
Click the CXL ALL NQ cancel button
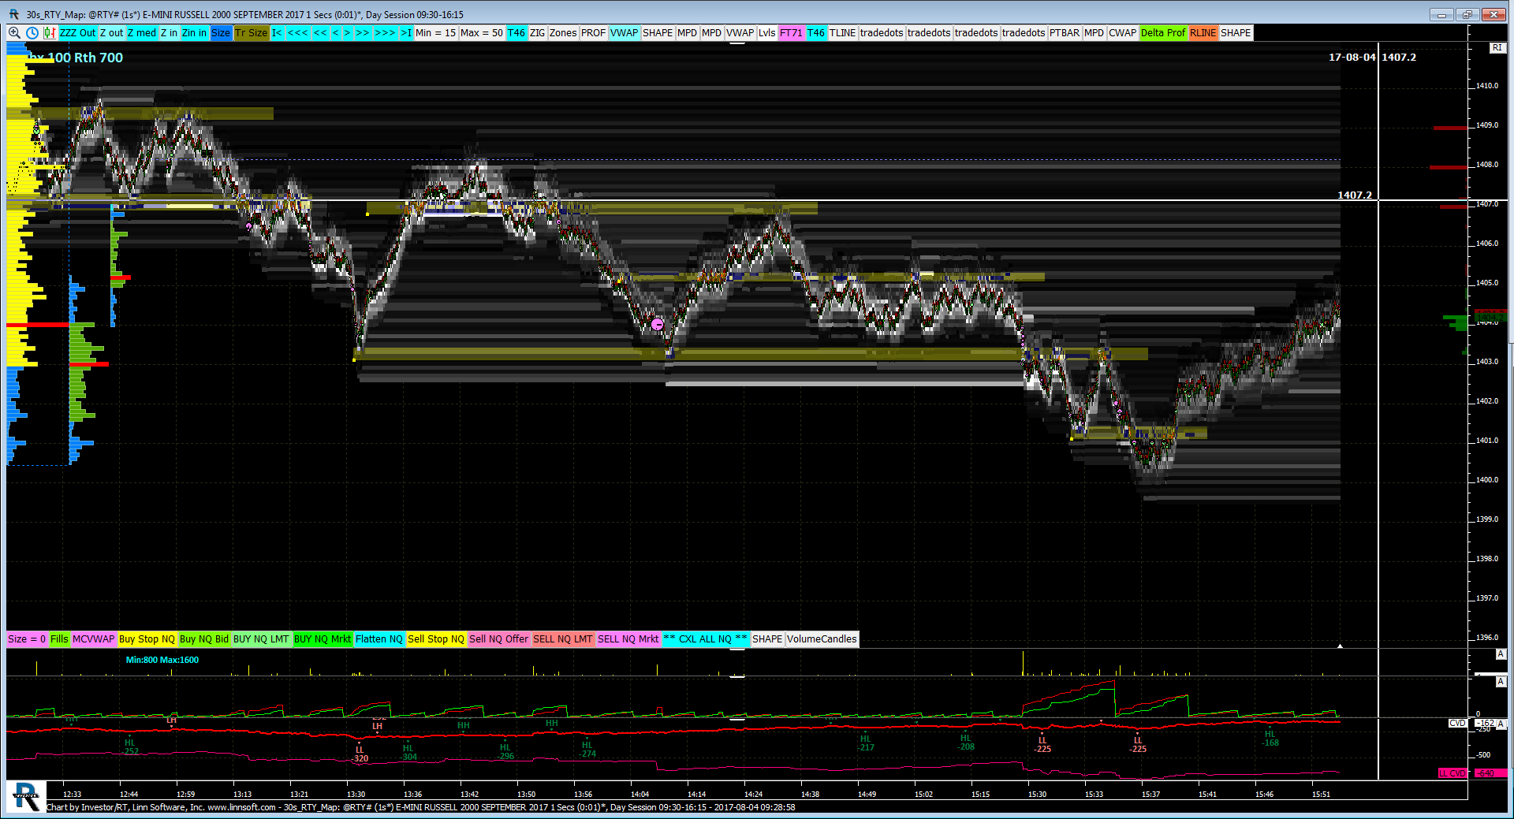[x=705, y=639]
